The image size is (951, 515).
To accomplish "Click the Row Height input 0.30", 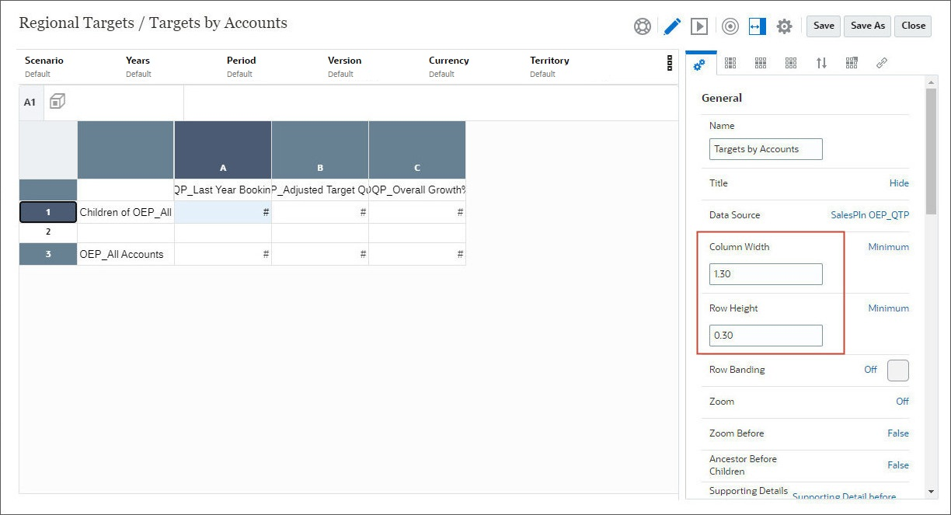I will 765,336.
